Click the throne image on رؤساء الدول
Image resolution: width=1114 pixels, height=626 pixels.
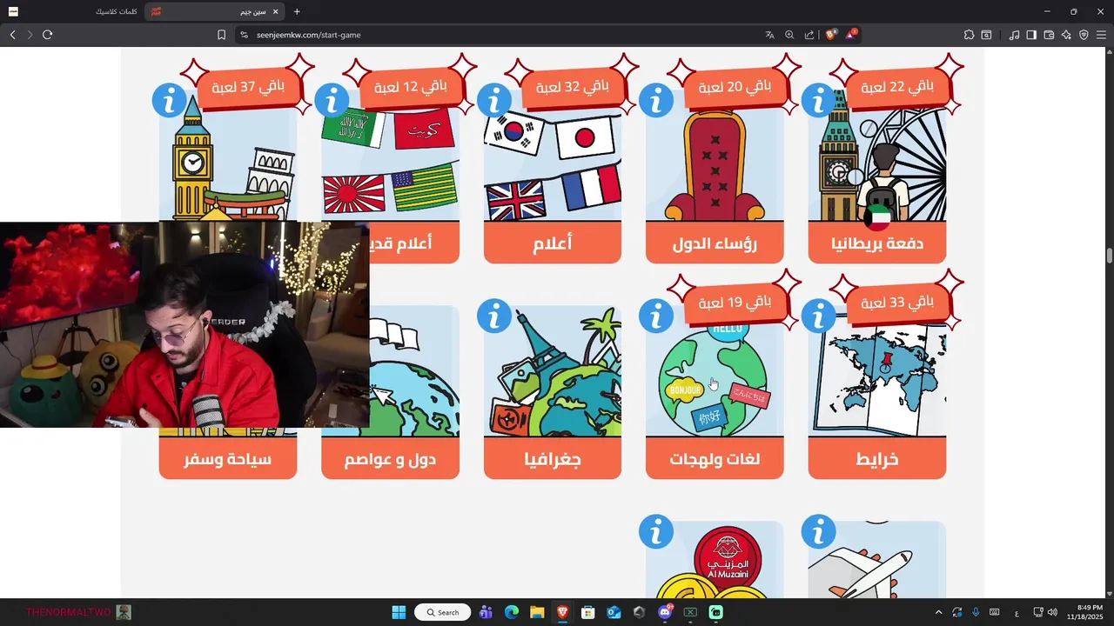(715, 165)
